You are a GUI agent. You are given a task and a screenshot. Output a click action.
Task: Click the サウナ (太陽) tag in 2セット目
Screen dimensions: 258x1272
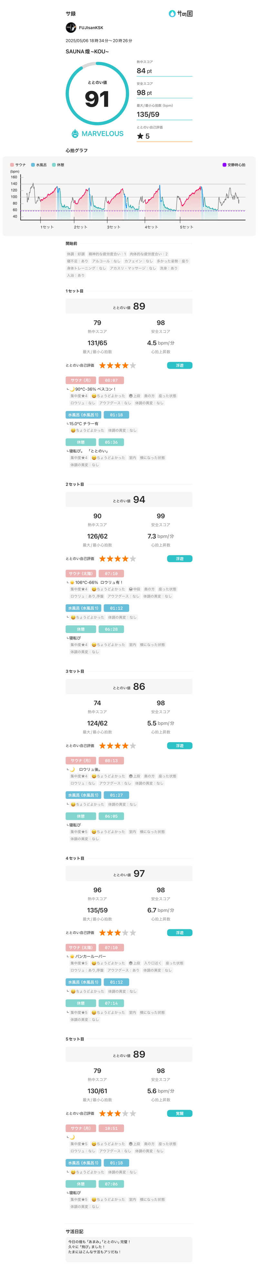pos(81,574)
